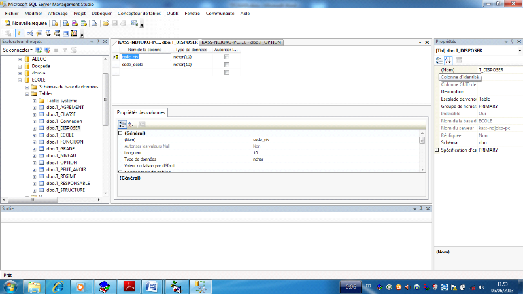Select dbo.T_STRUCTURE table in explorer
The width and height of the screenshot is (523, 294).
[65, 190]
